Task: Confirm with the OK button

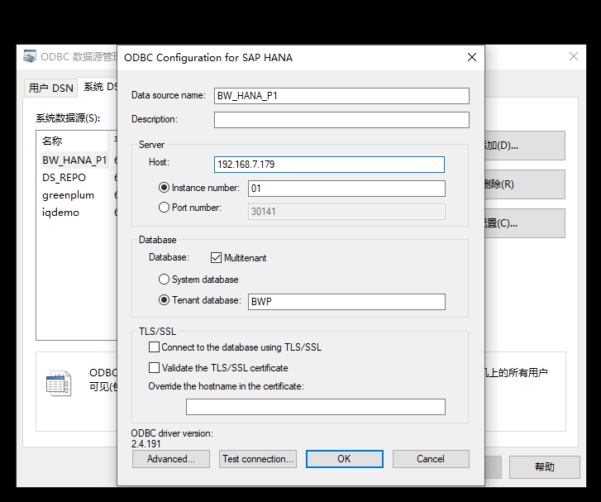Action: (344, 459)
